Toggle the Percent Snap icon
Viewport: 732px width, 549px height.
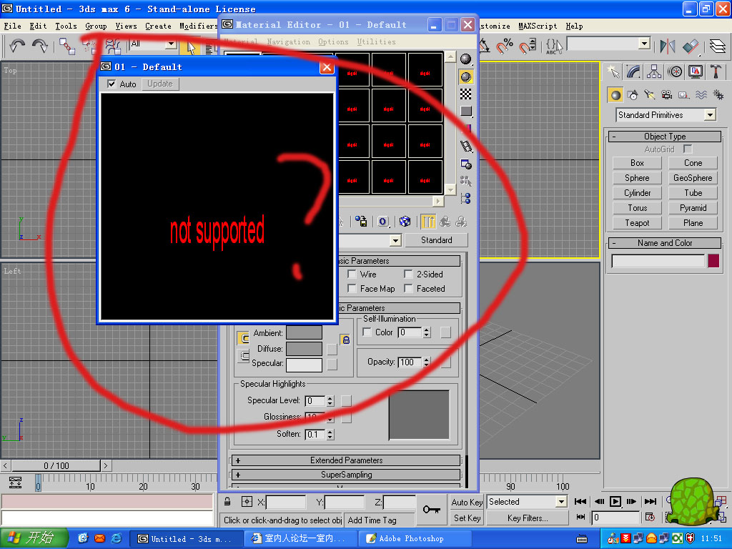point(504,46)
